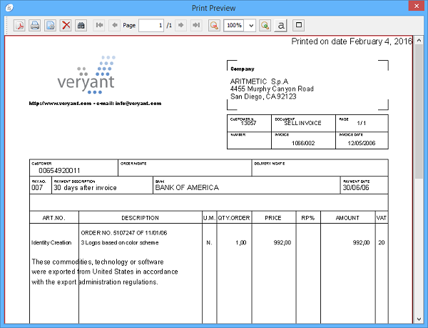Screen dimensions: 428x328
Task: Expand the 100% zoom dropdown
Action: (x=250, y=25)
